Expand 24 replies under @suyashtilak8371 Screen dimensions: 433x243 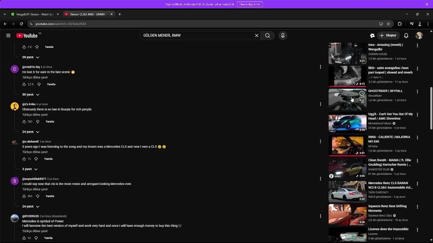tap(31, 207)
